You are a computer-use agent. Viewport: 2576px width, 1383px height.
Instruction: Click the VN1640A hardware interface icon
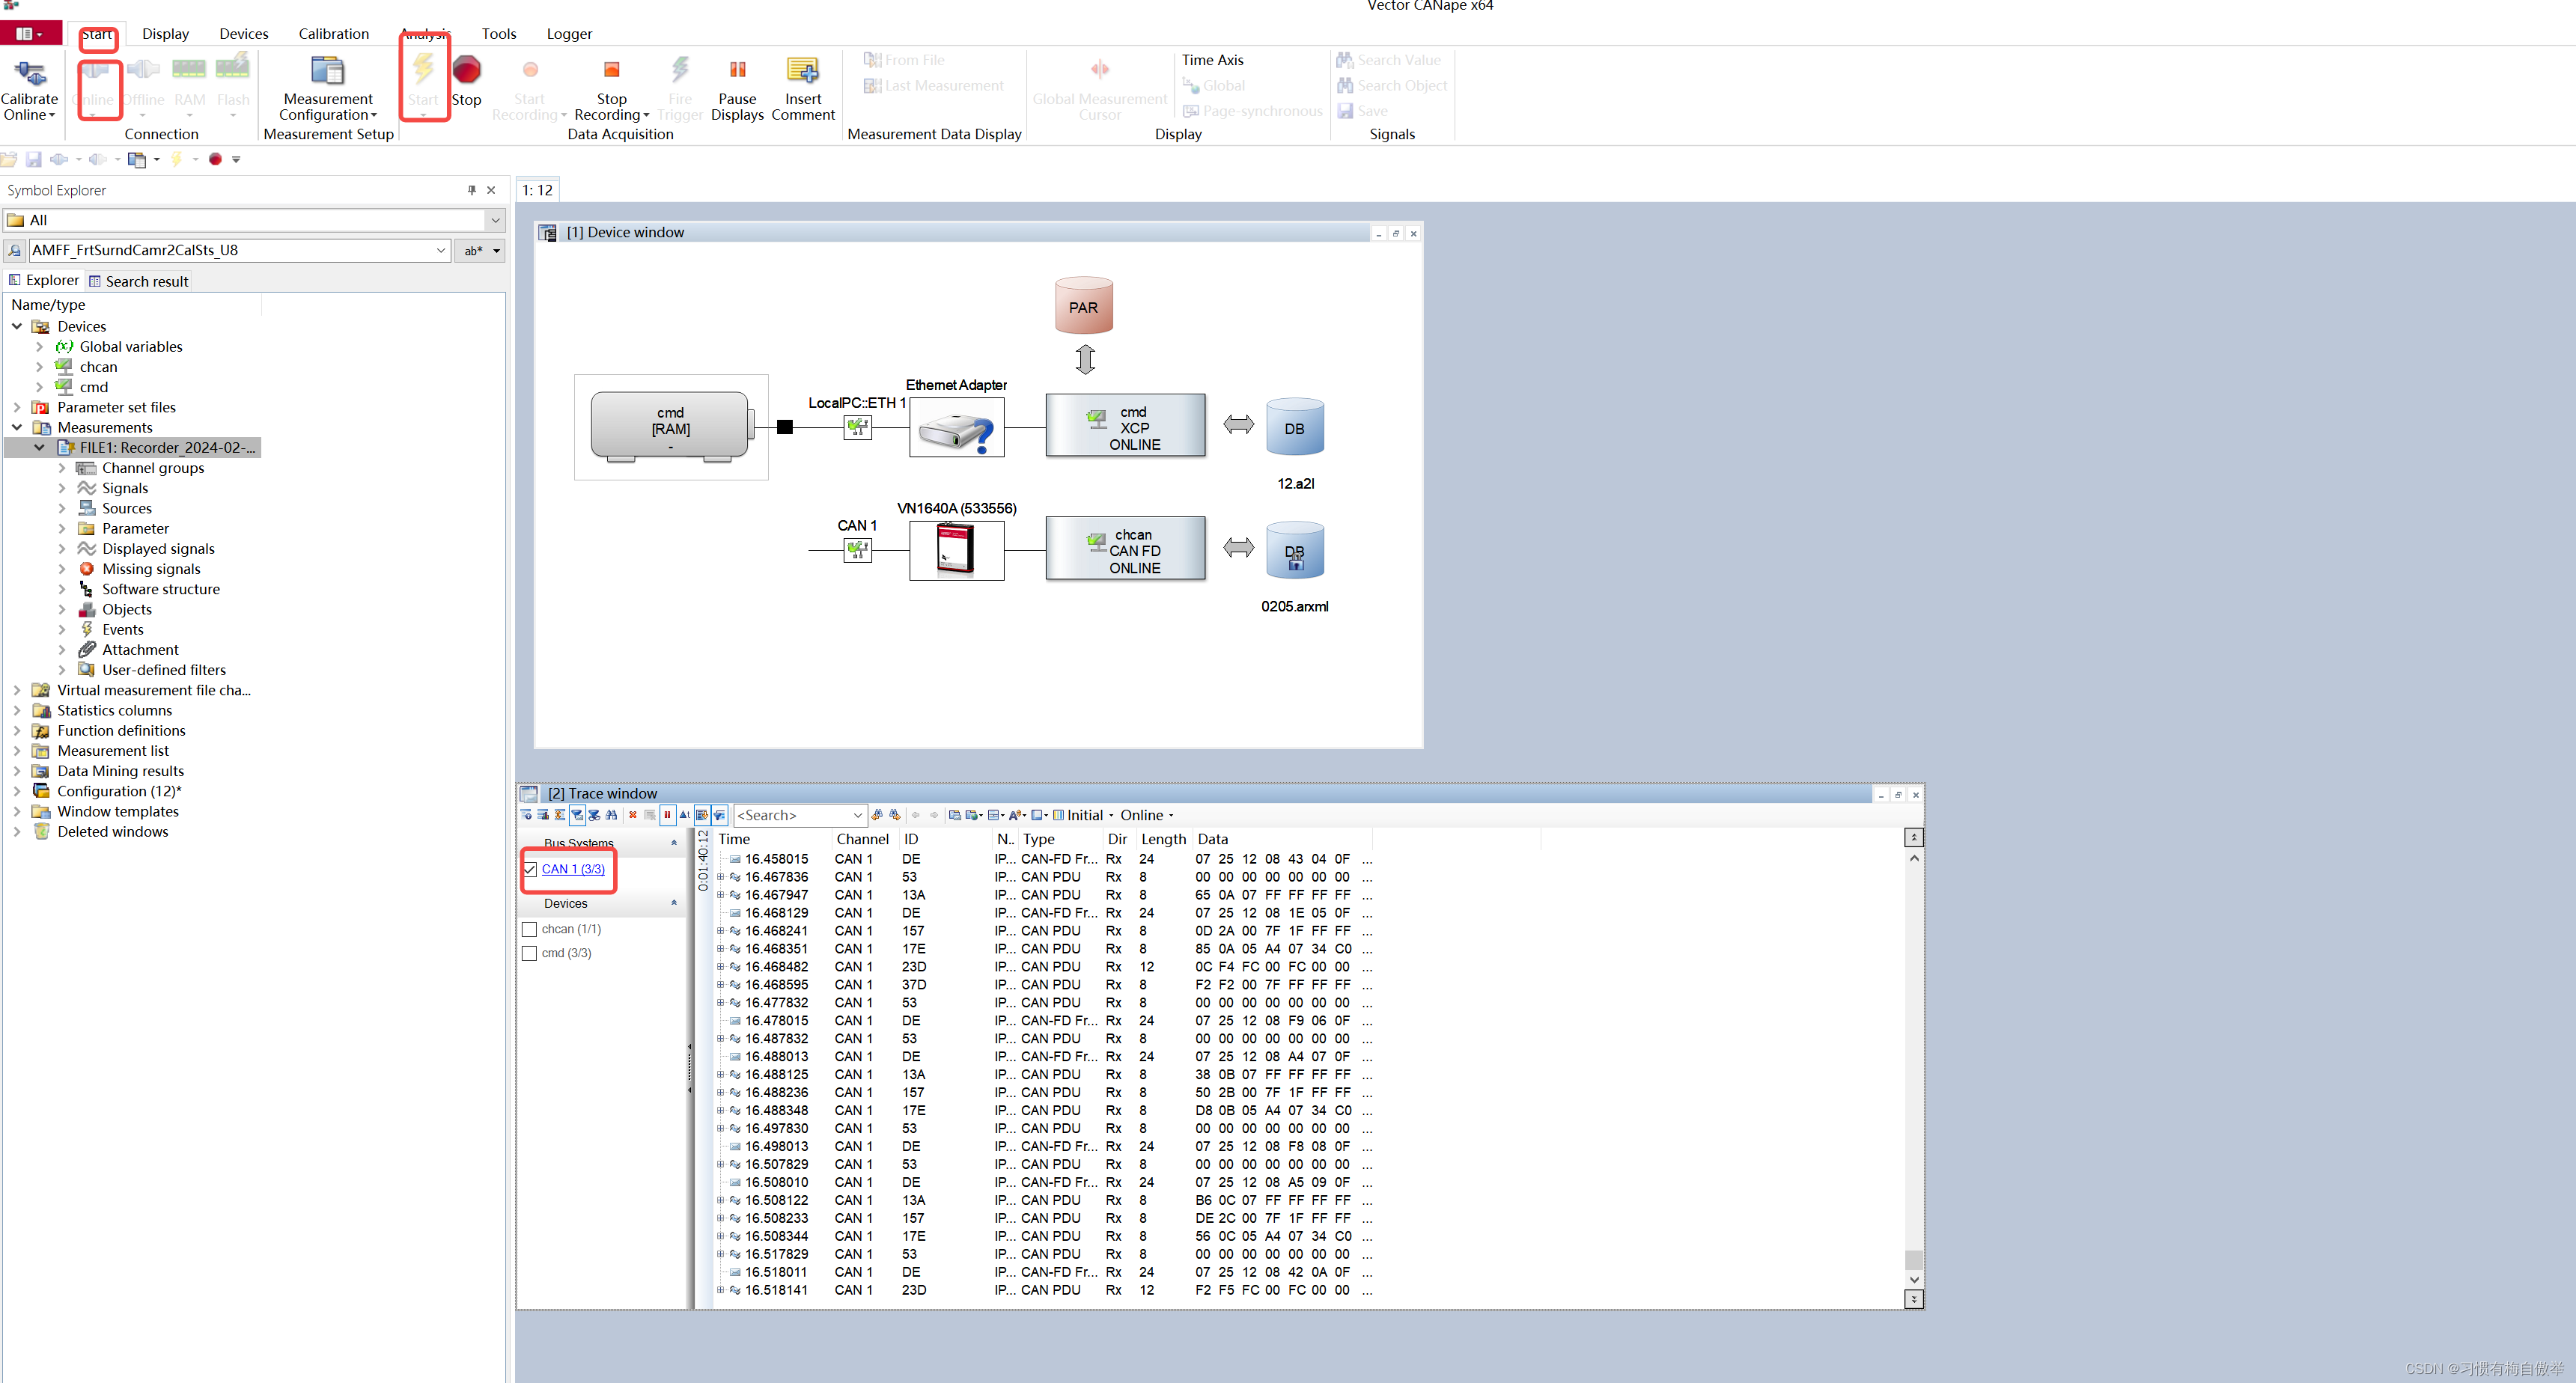click(x=956, y=550)
